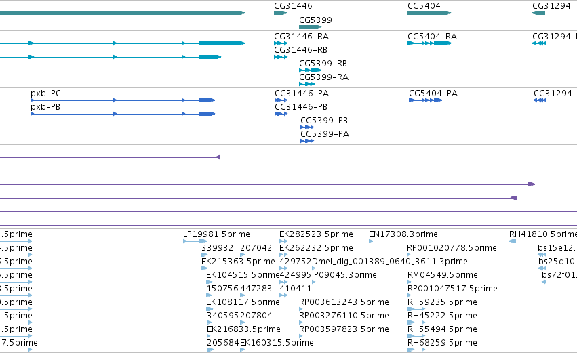The width and height of the screenshot is (577, 353).
Task: Select the CG5404-PA protein glyph
Action: coord(425,100)
